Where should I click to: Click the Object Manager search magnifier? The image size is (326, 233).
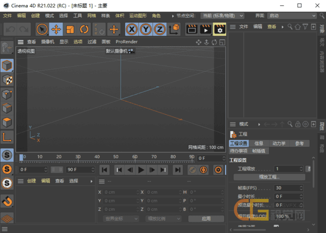[x=290, y=26]
